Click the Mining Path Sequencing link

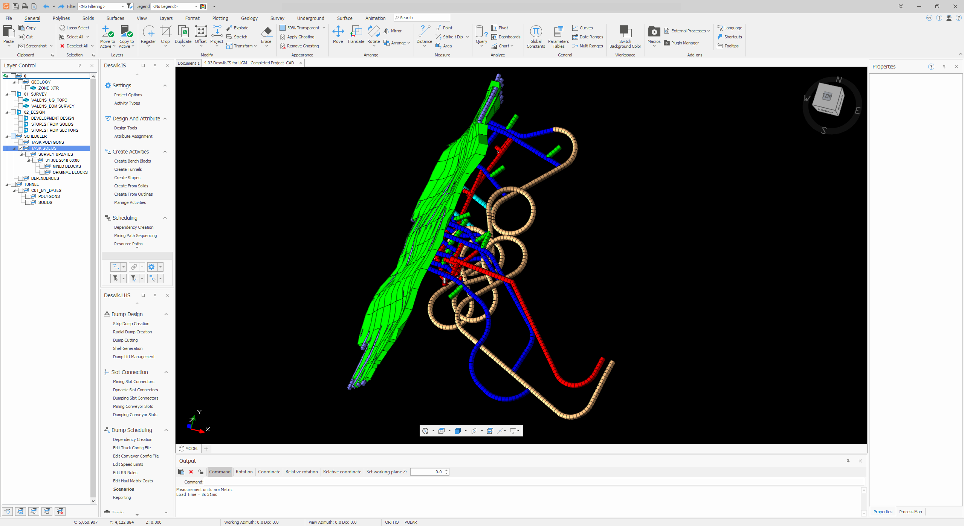pos(135,236)
